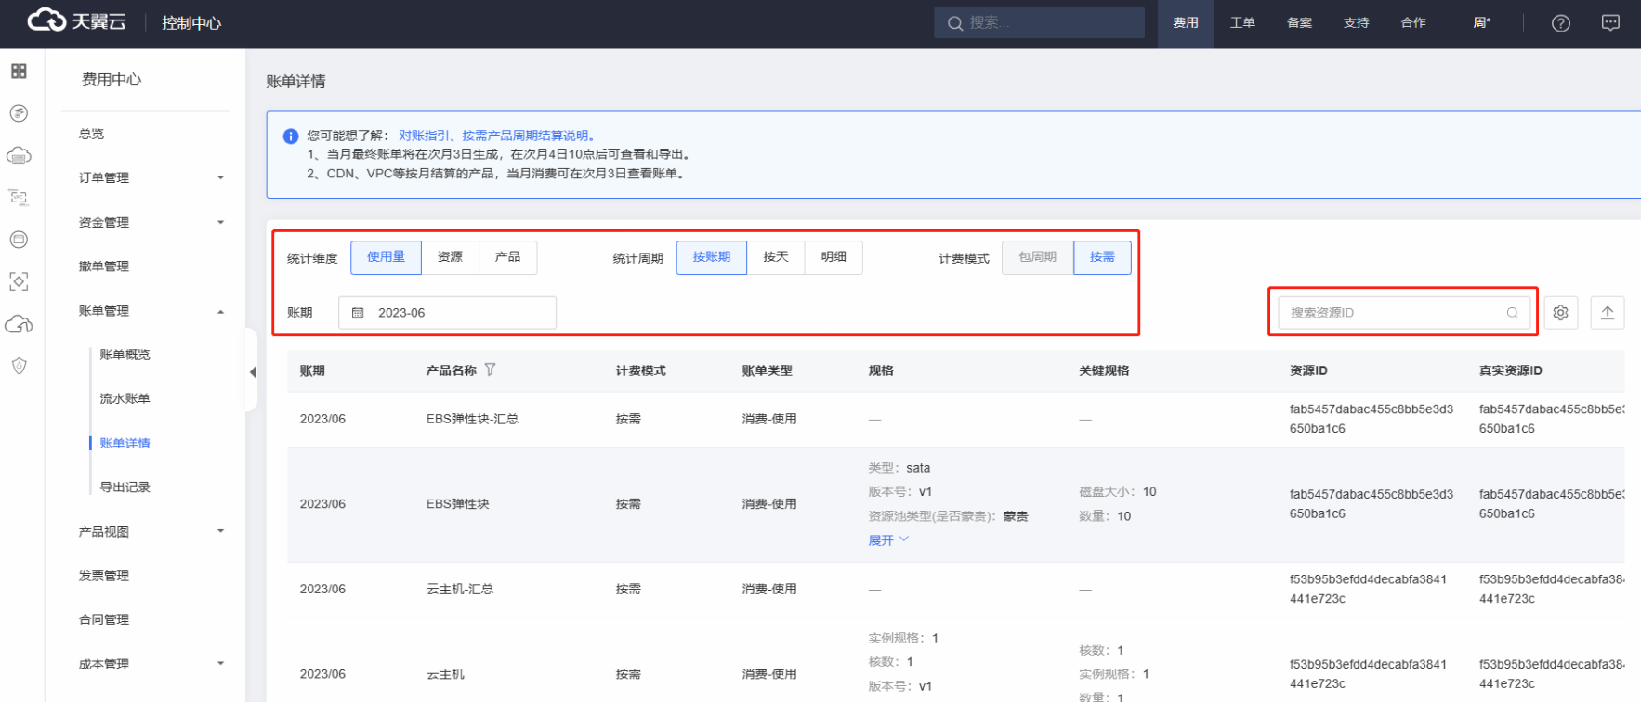This screenshot has height=702, width=1641.
Task: Open the message chat icon in header
Action: 1610,23
